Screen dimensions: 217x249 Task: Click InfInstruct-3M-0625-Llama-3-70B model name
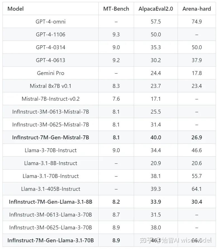point(51,227)
